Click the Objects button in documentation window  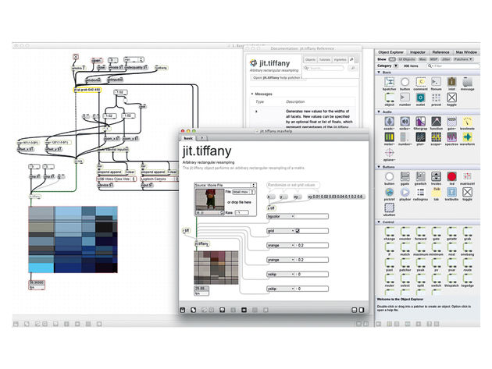[310, 59]
